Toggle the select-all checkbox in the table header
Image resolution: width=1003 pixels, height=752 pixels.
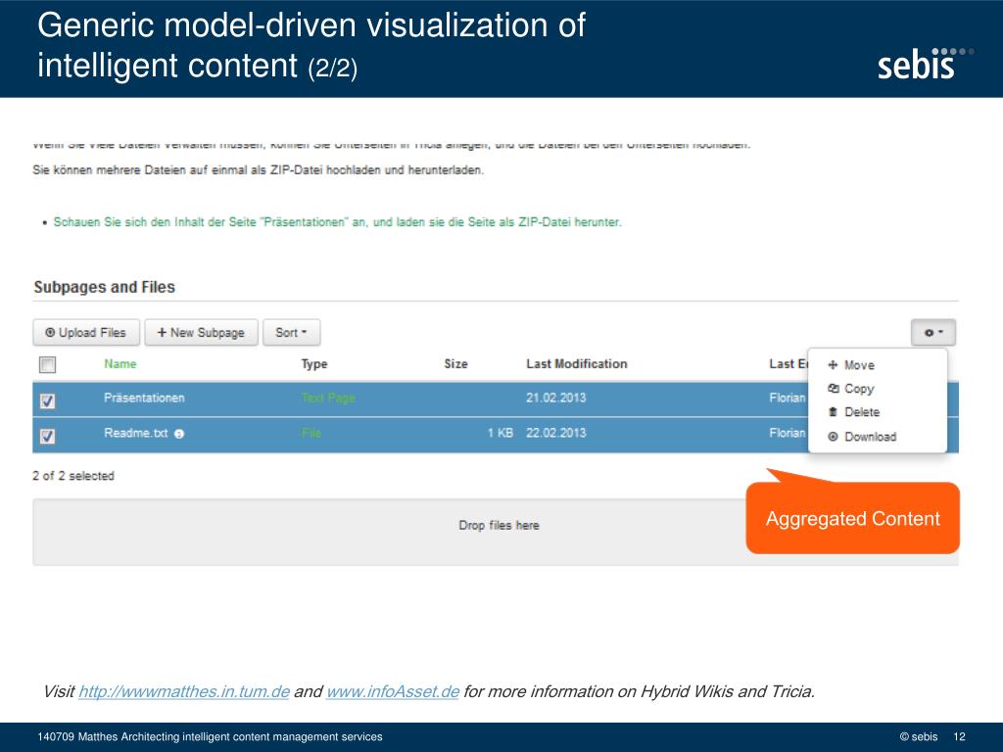(47, 365)
